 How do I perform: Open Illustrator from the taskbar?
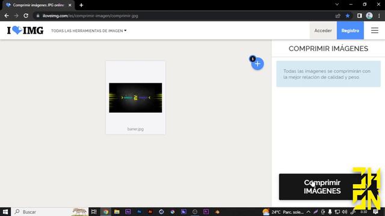[150, 212]
